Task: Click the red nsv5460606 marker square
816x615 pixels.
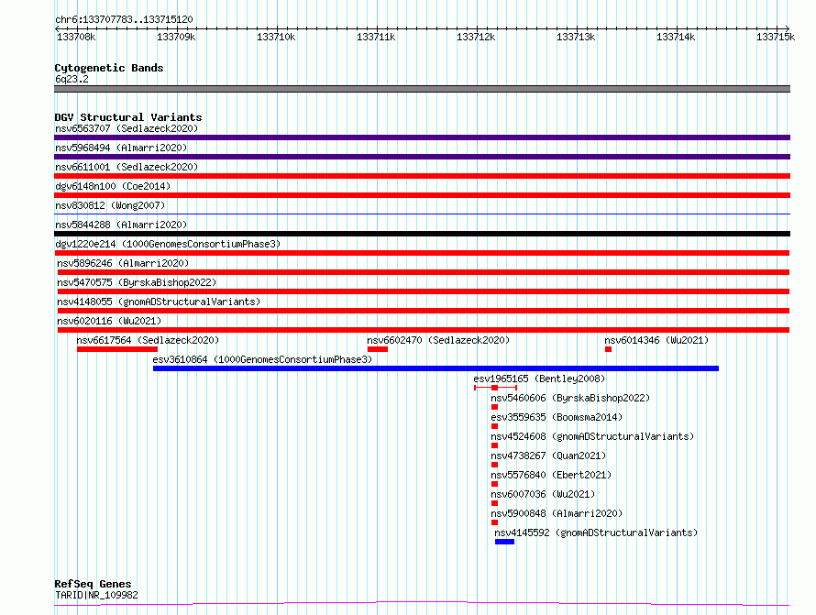Action: coord(494,407)
